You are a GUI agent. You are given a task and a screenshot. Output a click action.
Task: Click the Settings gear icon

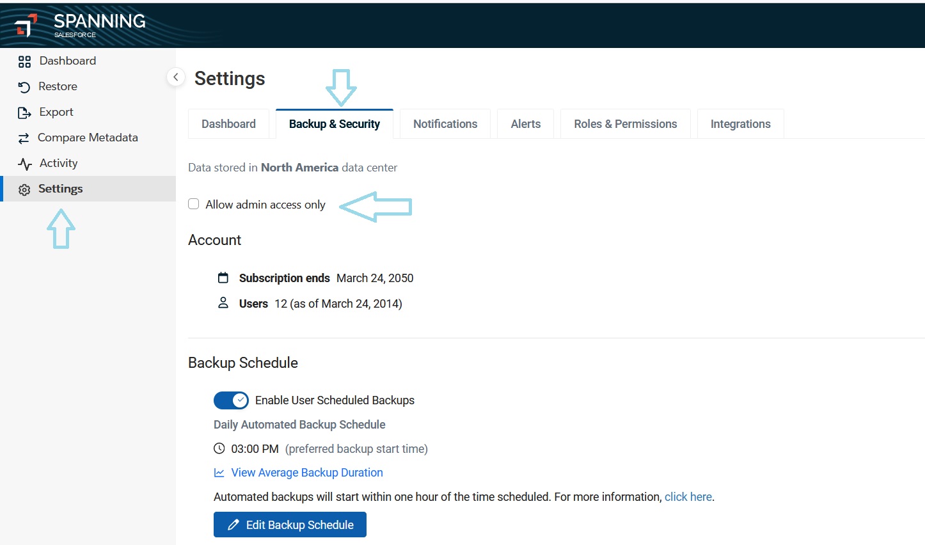tap(24, 189)
